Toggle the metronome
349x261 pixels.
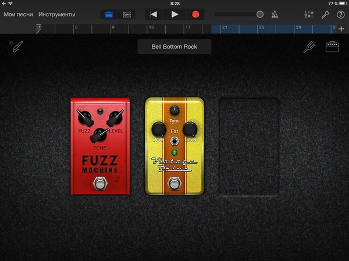click(x=278, y=14)
